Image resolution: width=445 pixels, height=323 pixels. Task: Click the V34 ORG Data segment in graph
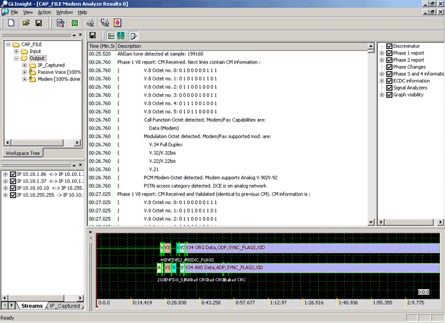[311, 248]
